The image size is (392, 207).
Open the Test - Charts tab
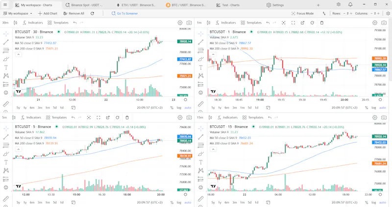point(228,5)
